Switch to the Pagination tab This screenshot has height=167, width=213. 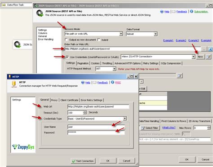(x=83, y=63)
